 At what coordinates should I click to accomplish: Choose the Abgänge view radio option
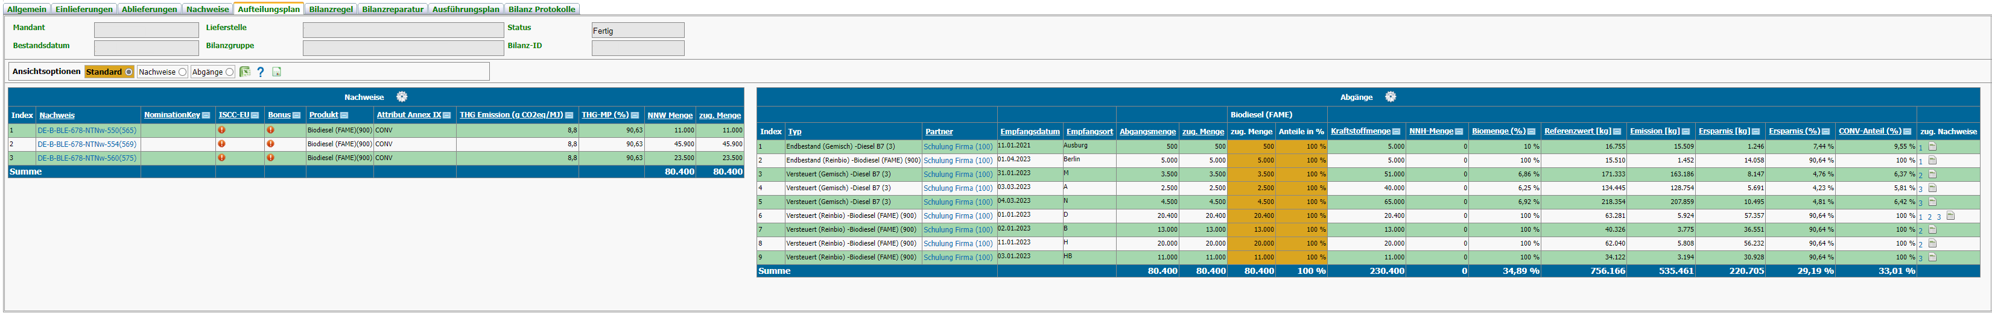(x=230, y=72)
